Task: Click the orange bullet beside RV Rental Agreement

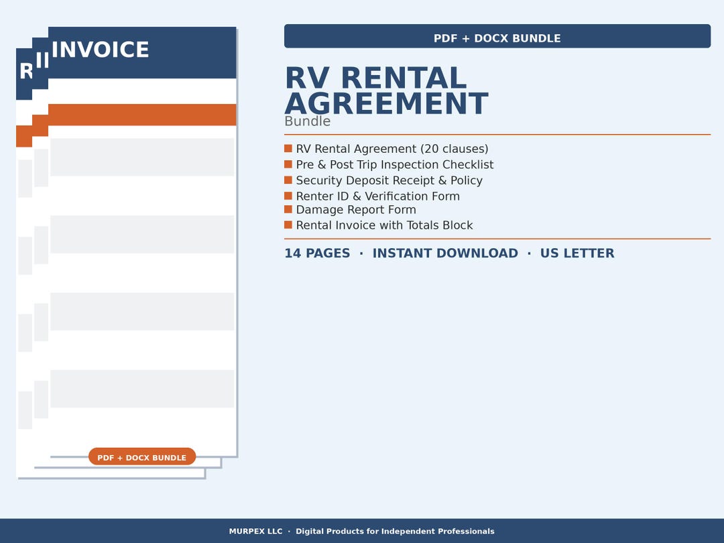Action: pos(288,148)
